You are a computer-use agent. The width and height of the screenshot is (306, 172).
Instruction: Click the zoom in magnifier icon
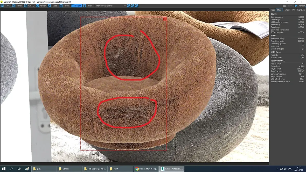coord(129,6)
